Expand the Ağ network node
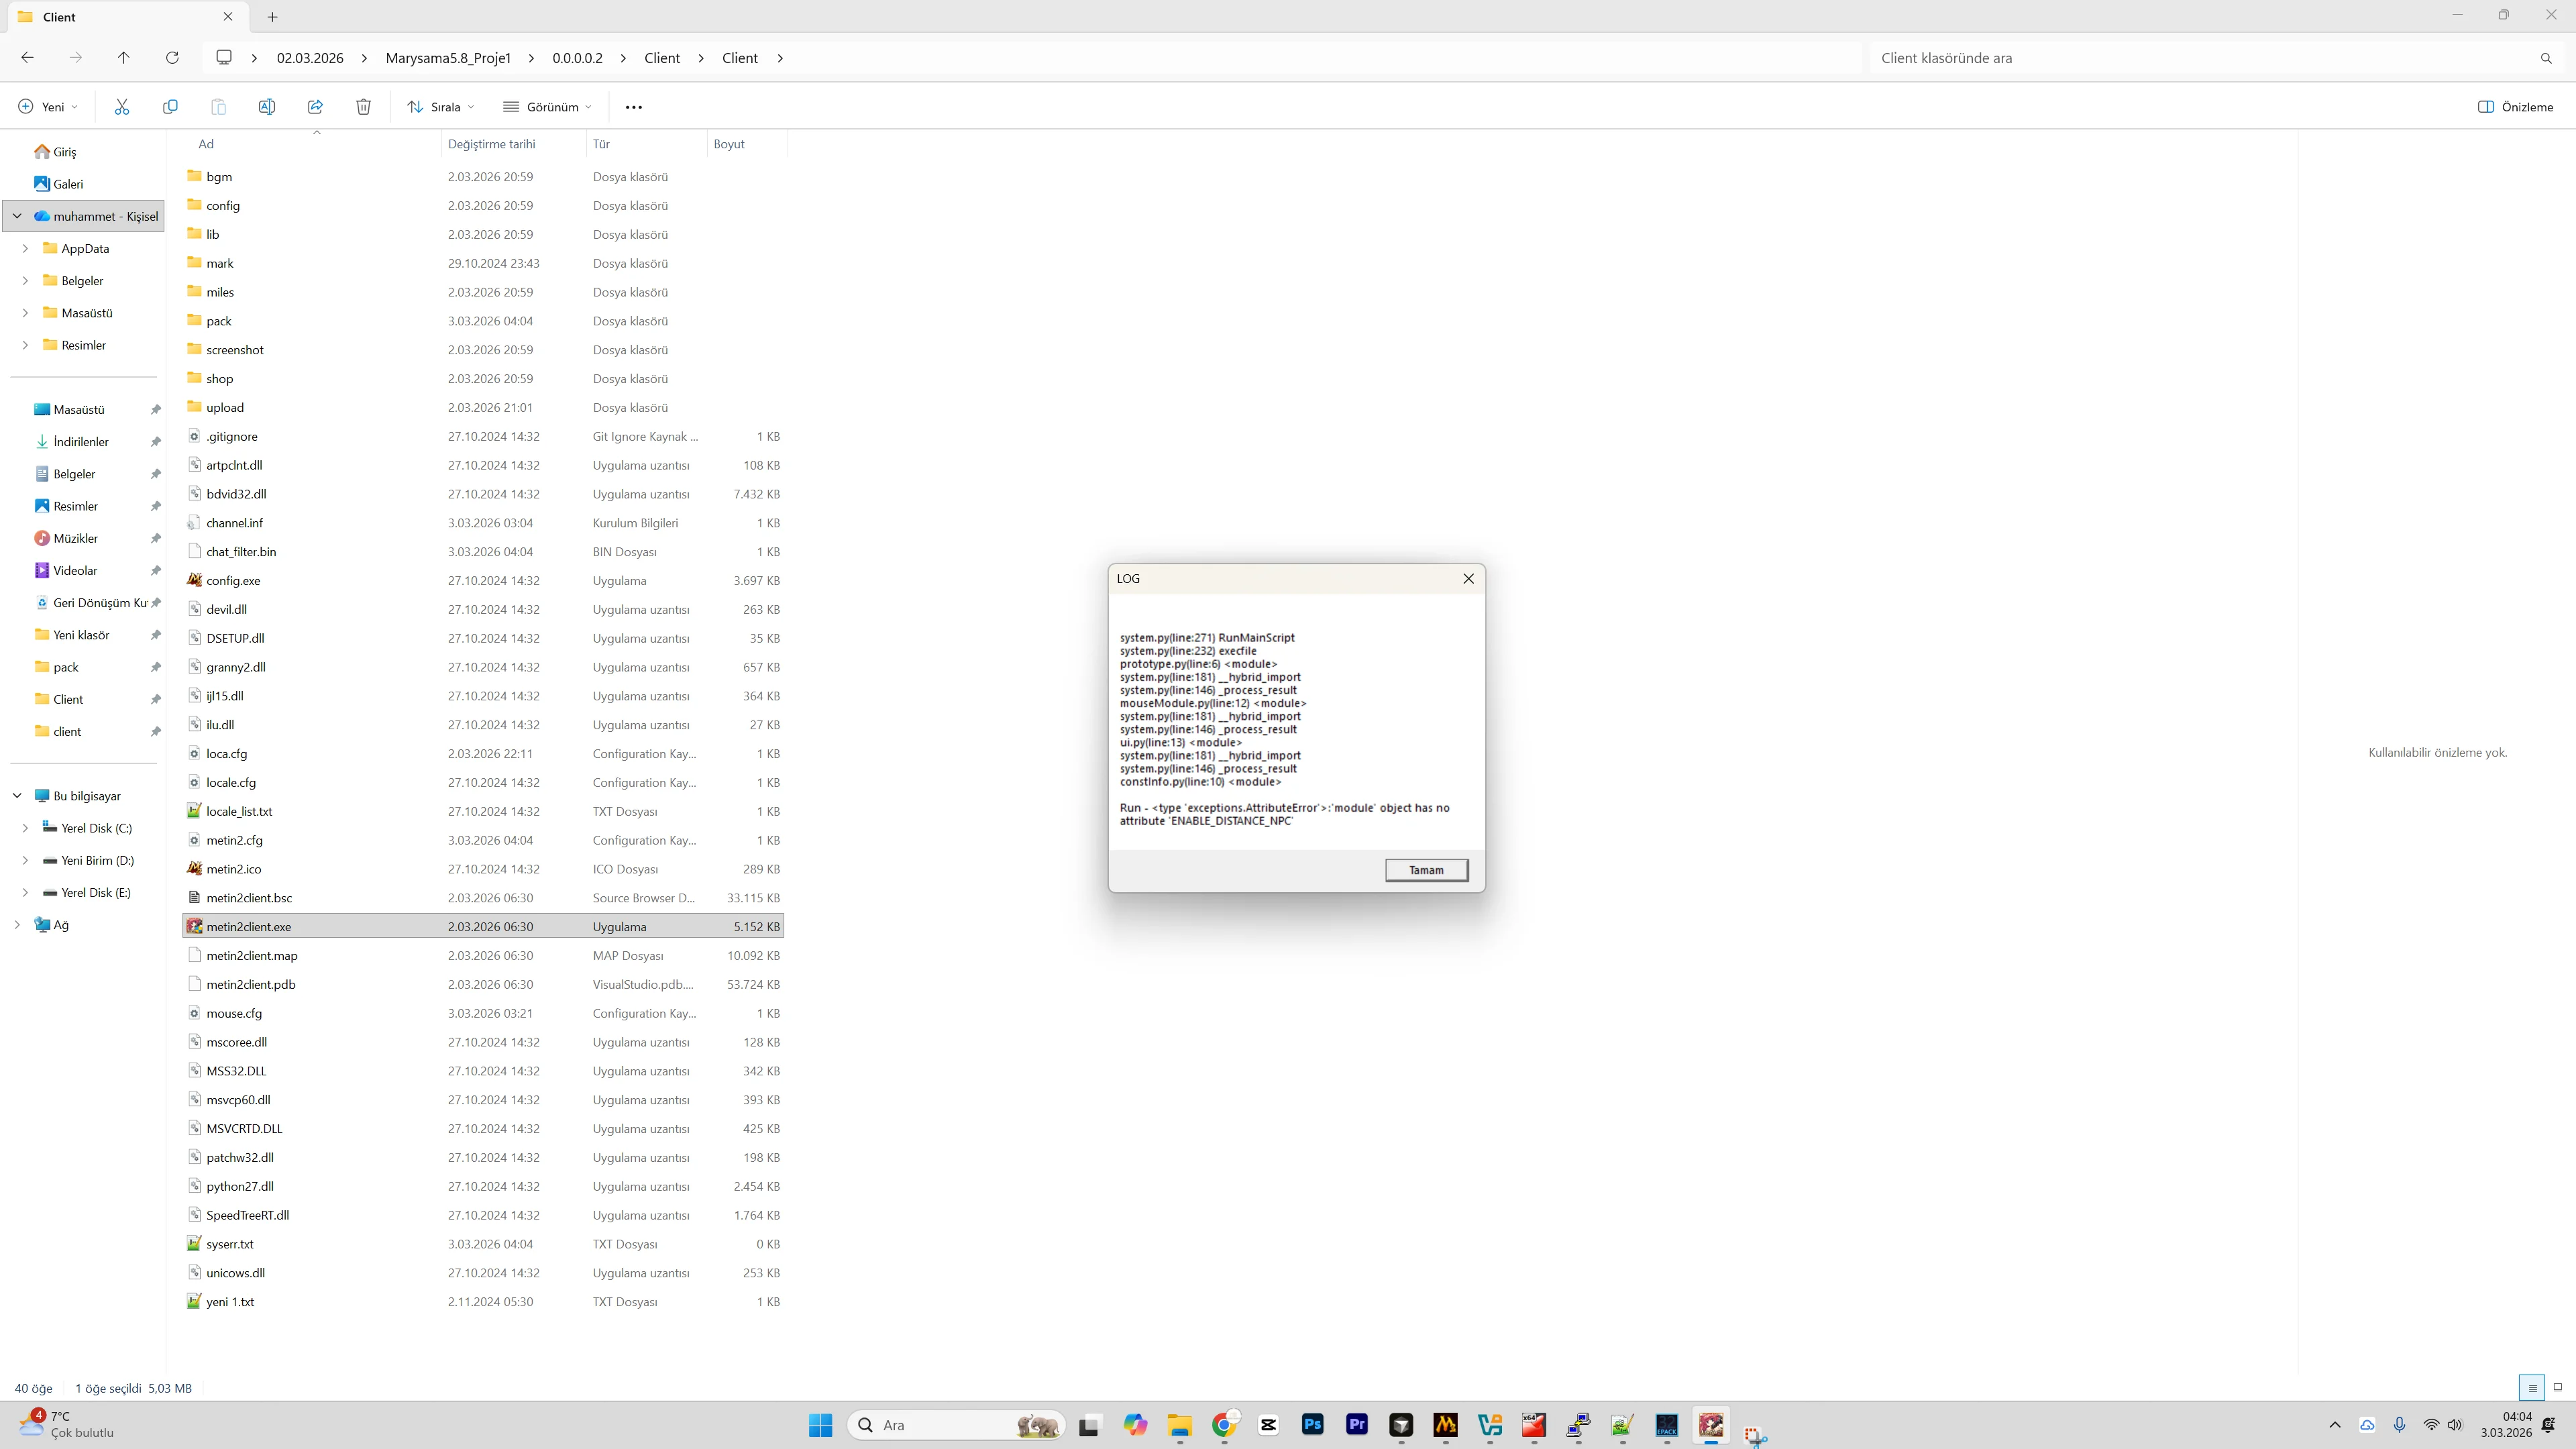The height and width of the screenshot is (1449, 2576). (x=17, y=925)
